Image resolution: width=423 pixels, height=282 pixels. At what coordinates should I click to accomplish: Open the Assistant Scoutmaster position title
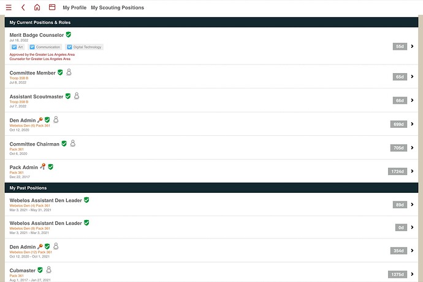[36, 96]
